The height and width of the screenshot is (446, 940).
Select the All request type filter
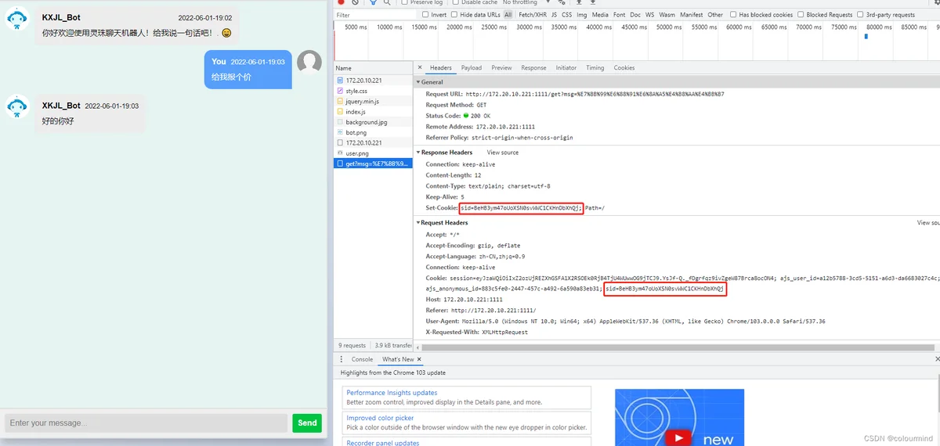click(x=508, y=15)
